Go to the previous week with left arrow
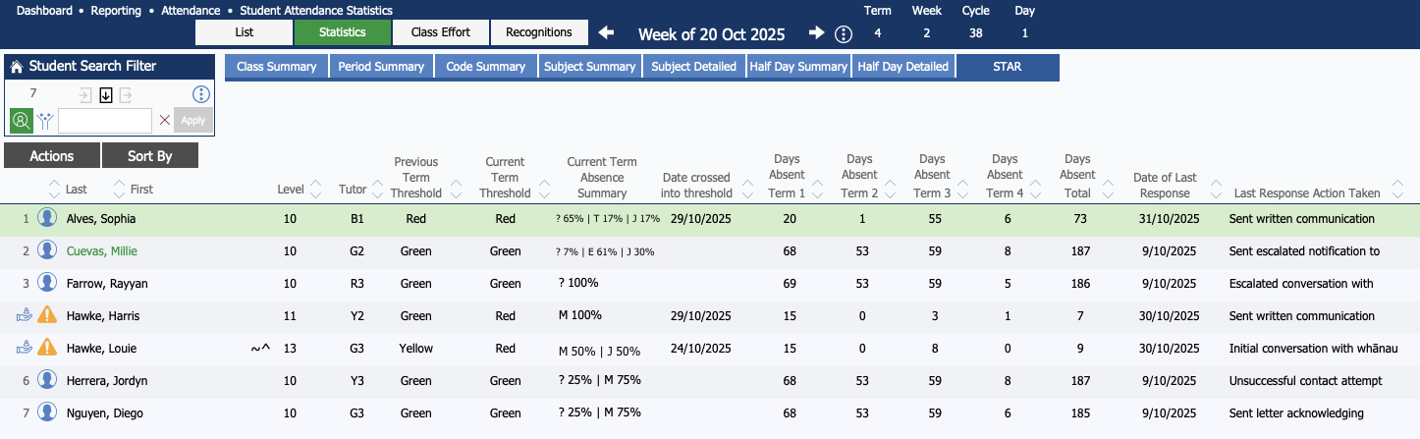Viewport: 1420px width, 439px height. click(606, 33)
